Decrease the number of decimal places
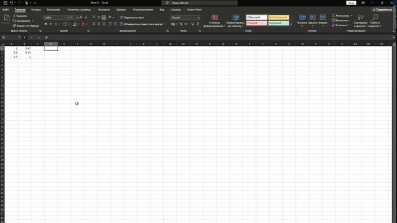 [x=198, y=24]
